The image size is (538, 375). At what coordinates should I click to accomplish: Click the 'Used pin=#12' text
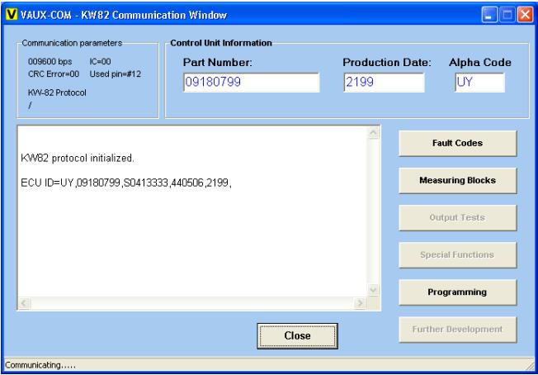click(x=116, y=74)
